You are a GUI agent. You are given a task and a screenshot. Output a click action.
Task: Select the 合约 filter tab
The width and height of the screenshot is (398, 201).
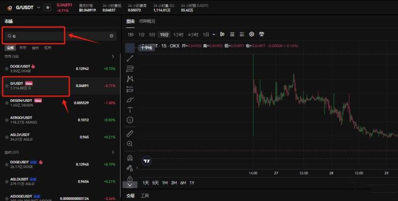(x=35, y=48)
